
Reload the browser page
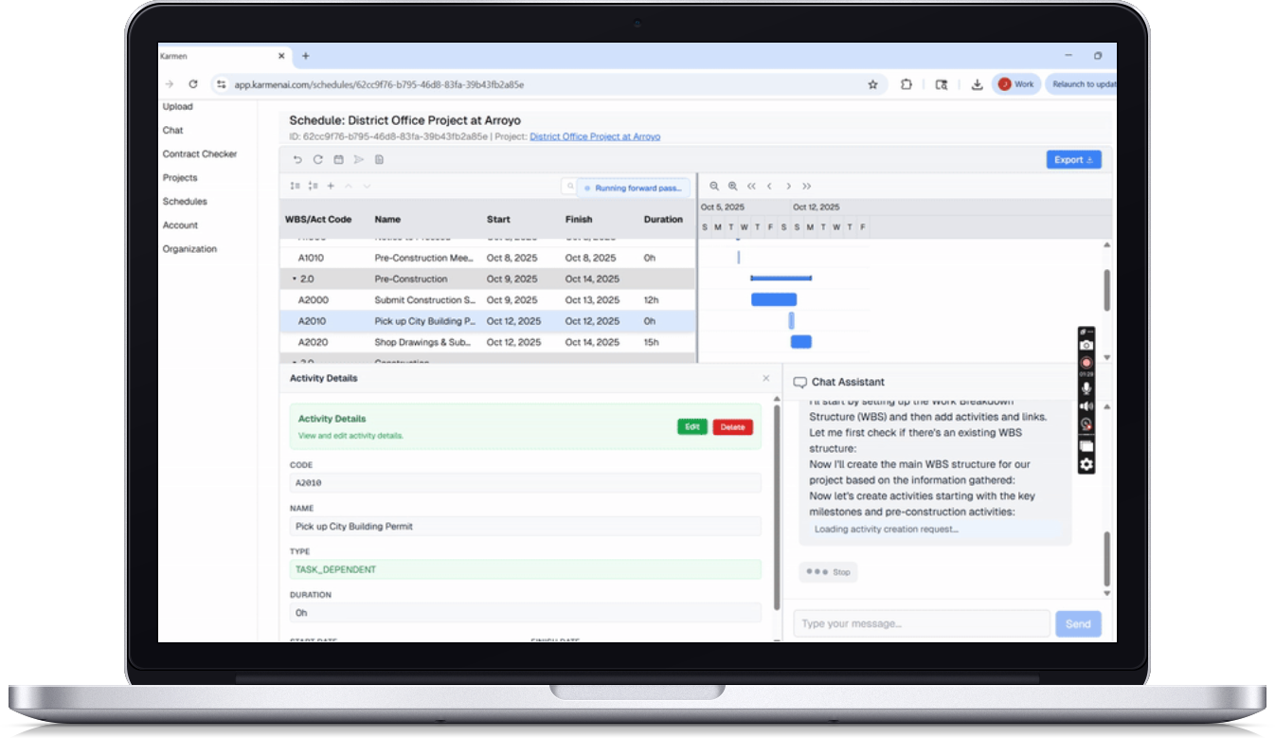click(x=193, y=84)
